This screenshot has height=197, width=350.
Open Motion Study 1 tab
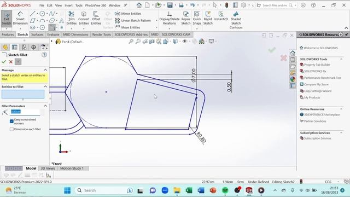(72, 169)
